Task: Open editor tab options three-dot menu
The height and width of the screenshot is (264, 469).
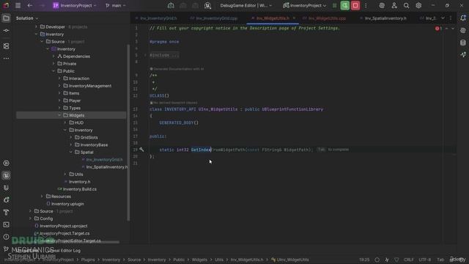Action: [451, 18]
